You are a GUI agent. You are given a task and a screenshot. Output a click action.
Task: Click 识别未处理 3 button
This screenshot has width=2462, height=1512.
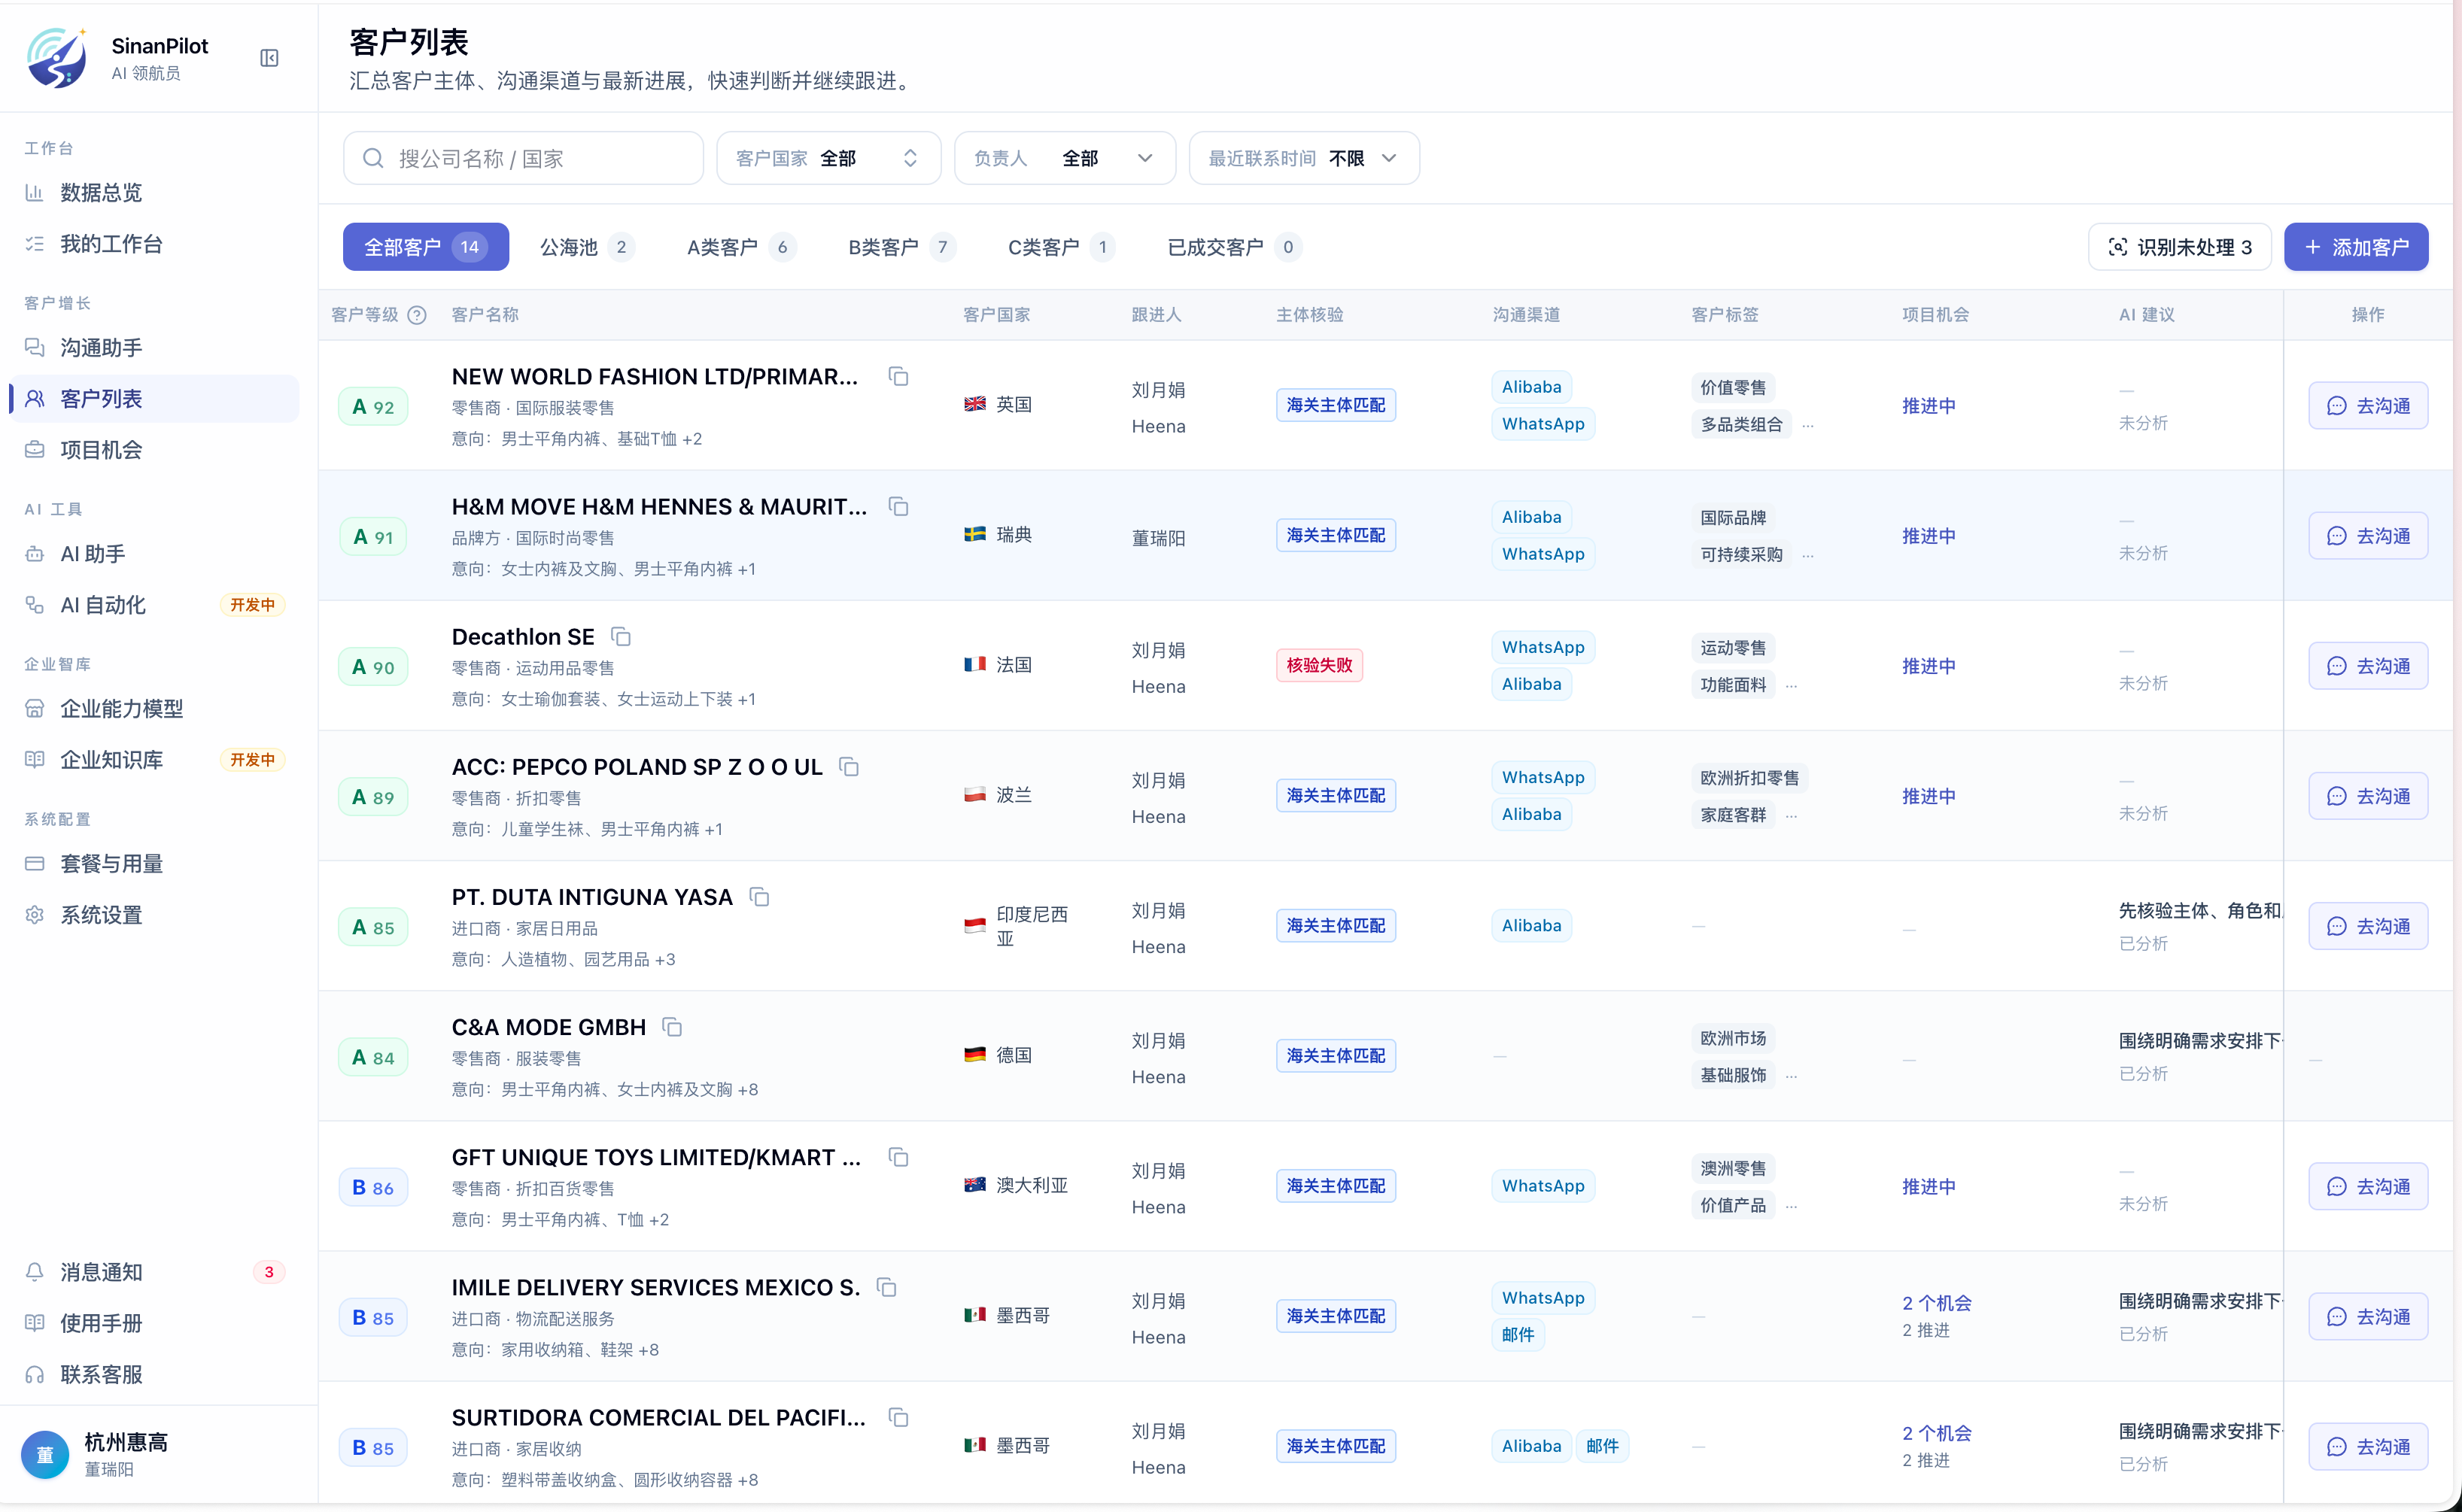(x=2179, y=247)
